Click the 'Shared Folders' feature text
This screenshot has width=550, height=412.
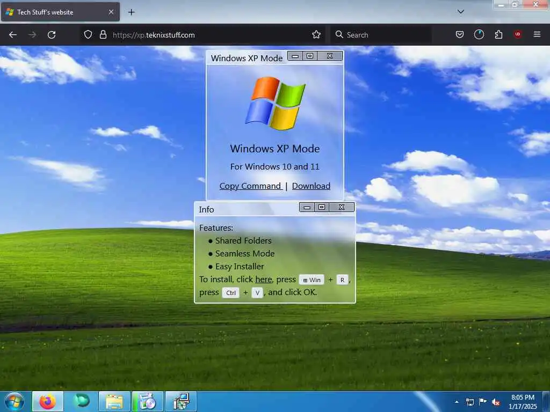coord(243,241)
